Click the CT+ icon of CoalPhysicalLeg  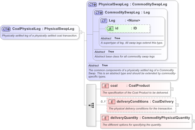point(6,29)
